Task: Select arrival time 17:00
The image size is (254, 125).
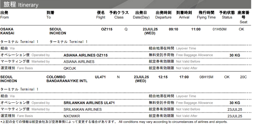Action: coord(184,77)
